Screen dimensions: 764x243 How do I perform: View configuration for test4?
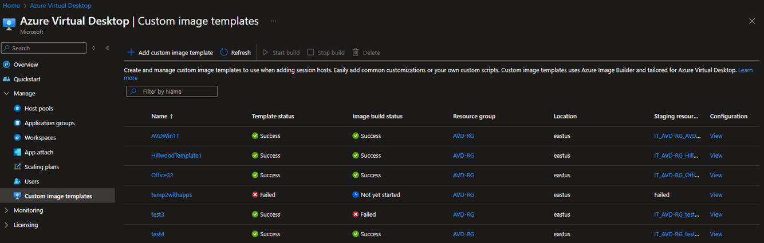pos(716,234)
